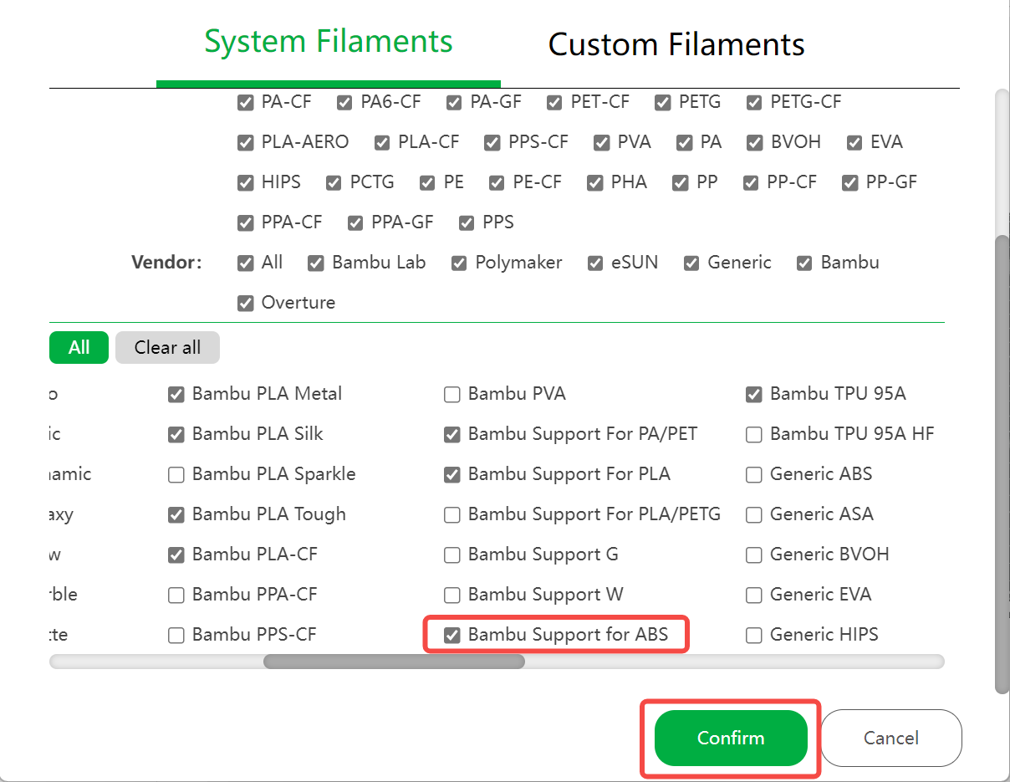This screenshot has height=782, width=1010.
Task: Click the Clear all button
Action: [167, 347]
